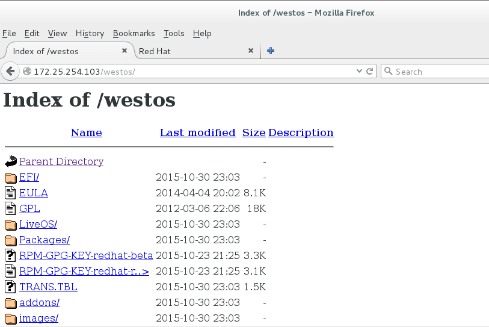The image size is (489, 327).
Task: Close the Index of /westos tab
Action: pyautogui.click(x=125, y=51)
